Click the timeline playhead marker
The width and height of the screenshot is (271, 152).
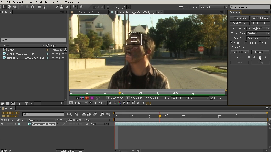click(160, 116)
